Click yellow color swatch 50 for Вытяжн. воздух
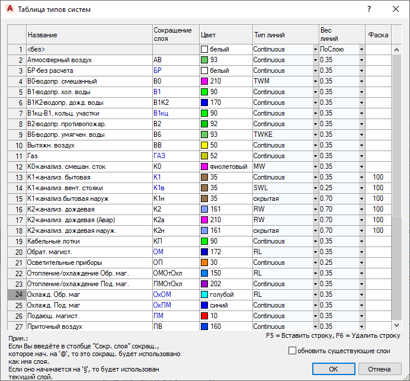 [204, 145]
